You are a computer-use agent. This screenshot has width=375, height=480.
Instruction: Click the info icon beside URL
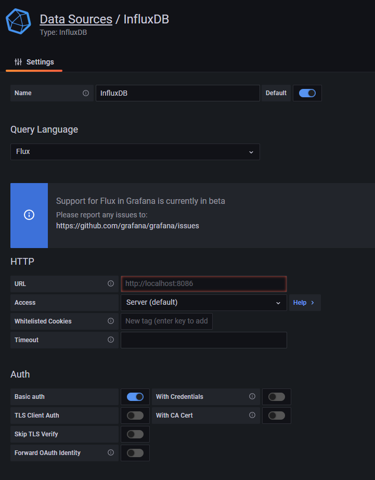pyautogui.click(x=110, y=283)
